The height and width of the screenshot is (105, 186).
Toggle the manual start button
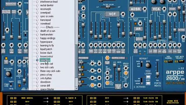[x=135, y=24]
